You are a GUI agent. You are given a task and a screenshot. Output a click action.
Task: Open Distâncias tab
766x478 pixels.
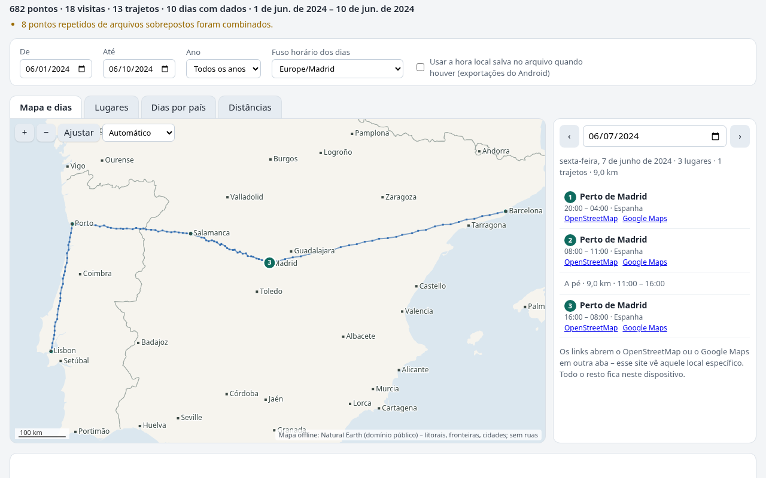[250, 108]
